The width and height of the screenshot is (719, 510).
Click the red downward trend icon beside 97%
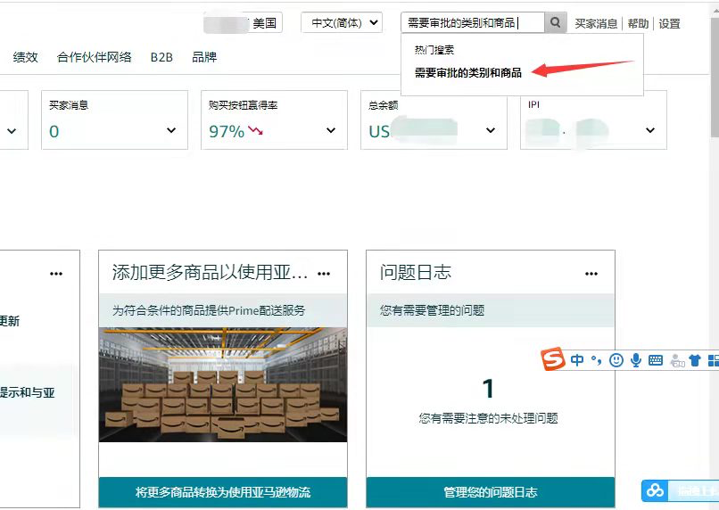tap(255, 131)
